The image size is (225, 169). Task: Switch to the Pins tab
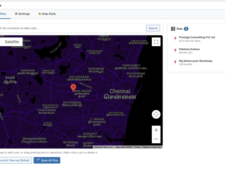tap(3, 14)
